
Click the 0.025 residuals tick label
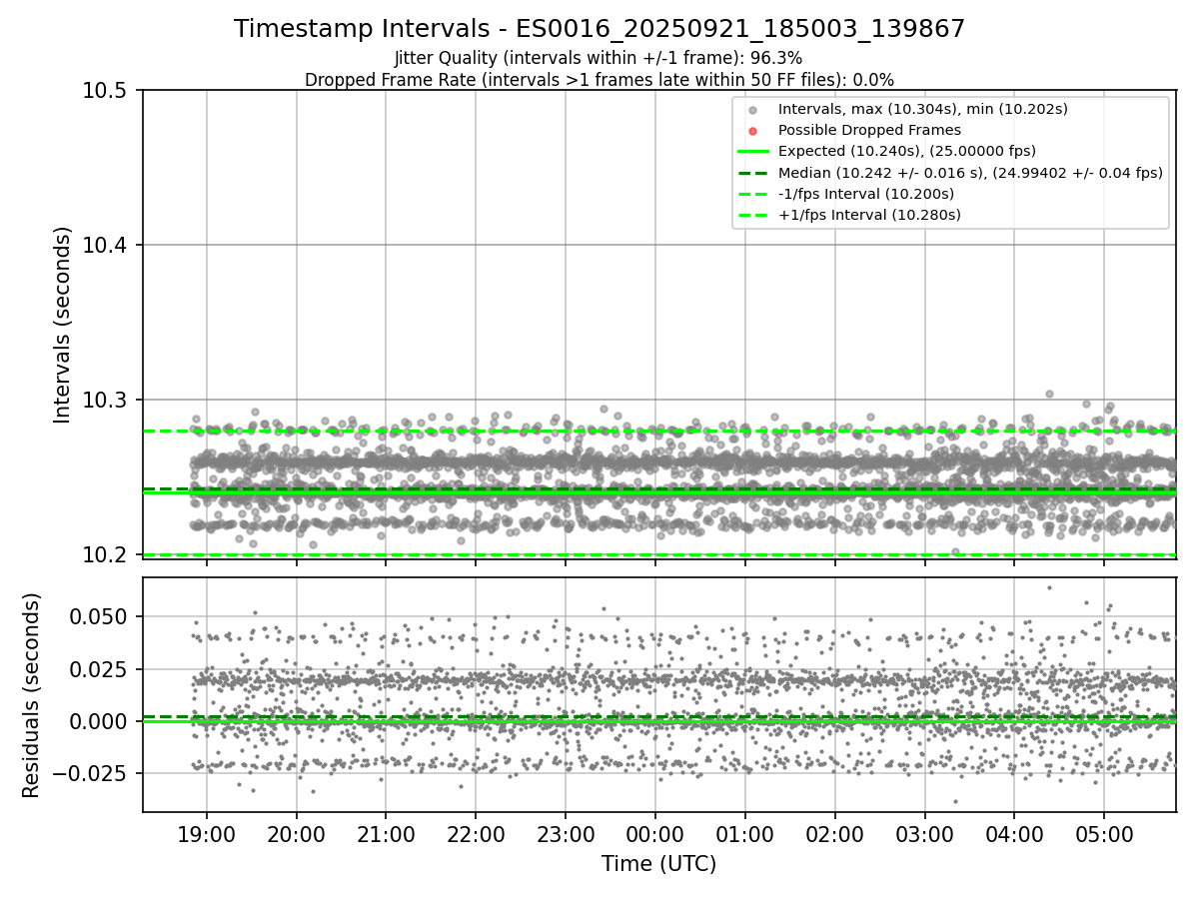pyautogui.click(x=100, y=668)
